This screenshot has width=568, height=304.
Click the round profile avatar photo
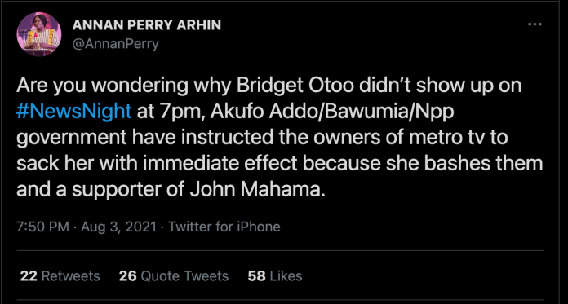pyautogui.click(x=38, y=34)
